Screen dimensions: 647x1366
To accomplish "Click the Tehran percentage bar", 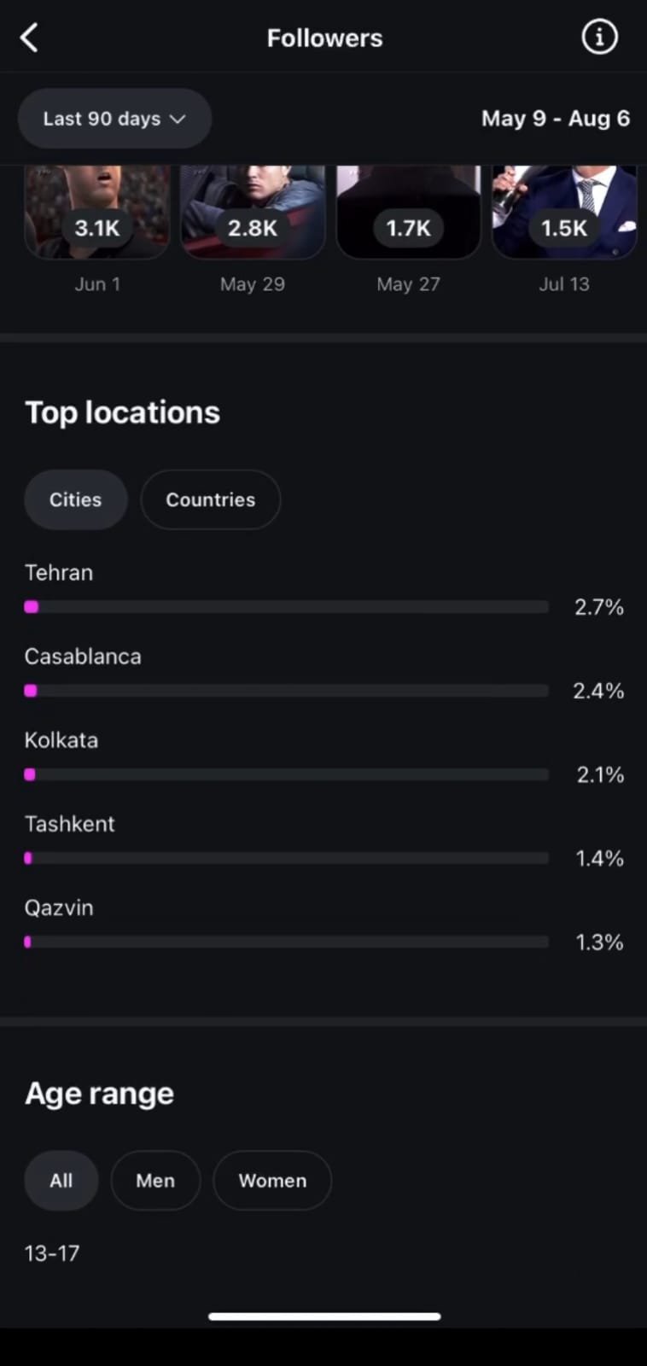I will (x=287, y=607).
